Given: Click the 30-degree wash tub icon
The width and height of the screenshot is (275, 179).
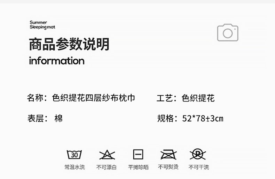Looking at the screenshot, I should 74,155.
